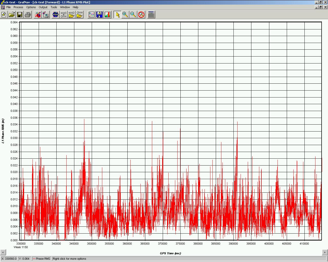Open the Tools menu
This screenshot has width=328, height=262.
54,7
